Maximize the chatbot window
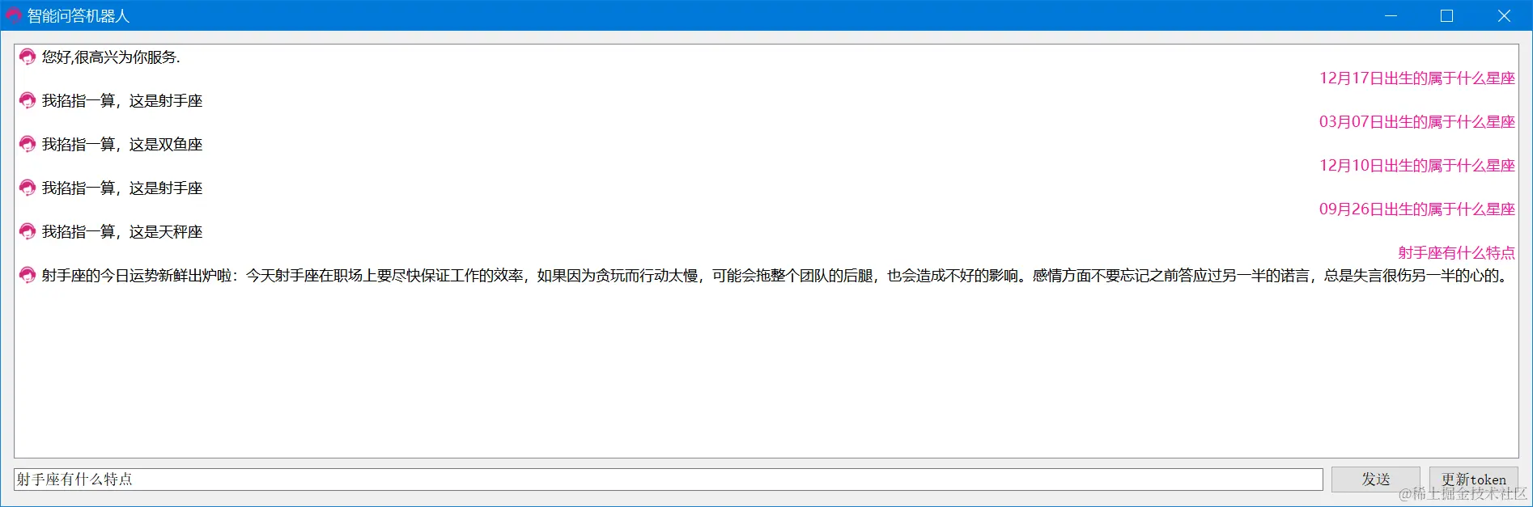This screenshot has height=507, width=1533. click(1447, 15)
